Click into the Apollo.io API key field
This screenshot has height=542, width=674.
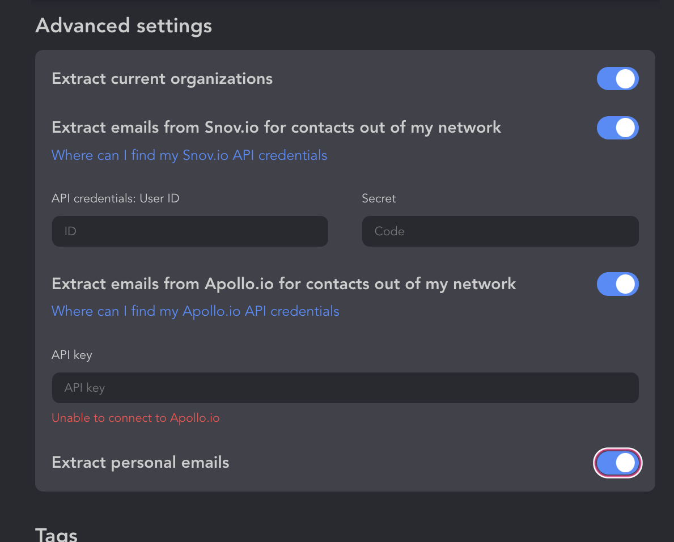(345, 388)
